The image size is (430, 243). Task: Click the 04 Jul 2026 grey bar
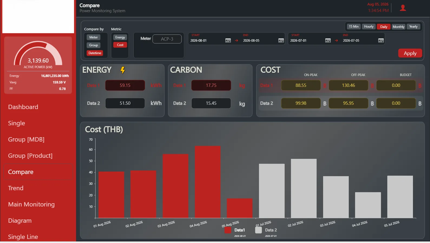368,205
